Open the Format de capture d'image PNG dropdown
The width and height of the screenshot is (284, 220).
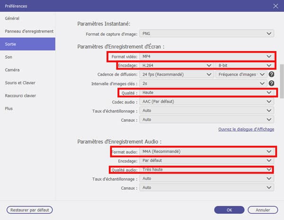click(207, 34)
